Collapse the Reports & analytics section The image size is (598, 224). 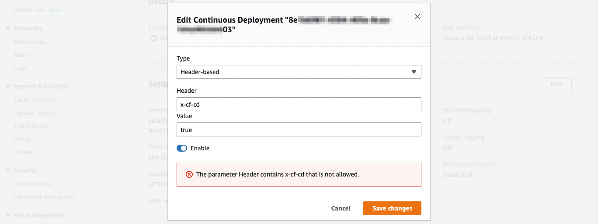8,86
